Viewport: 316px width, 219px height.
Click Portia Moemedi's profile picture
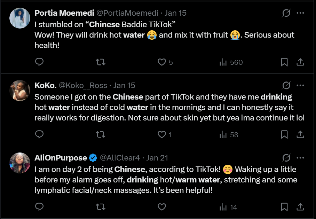[20, 18]
